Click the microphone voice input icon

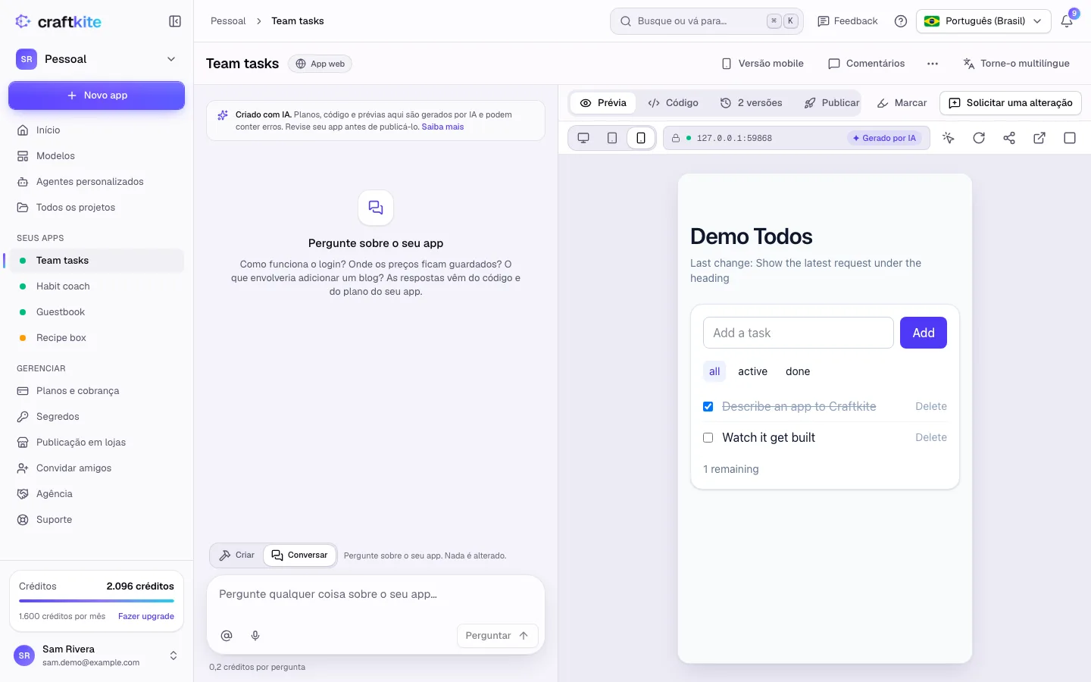point(255,636)
